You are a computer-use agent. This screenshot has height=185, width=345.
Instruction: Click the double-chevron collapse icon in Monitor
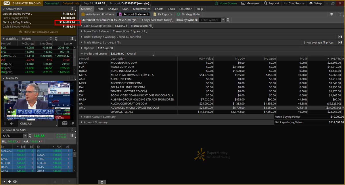[331, 14]
